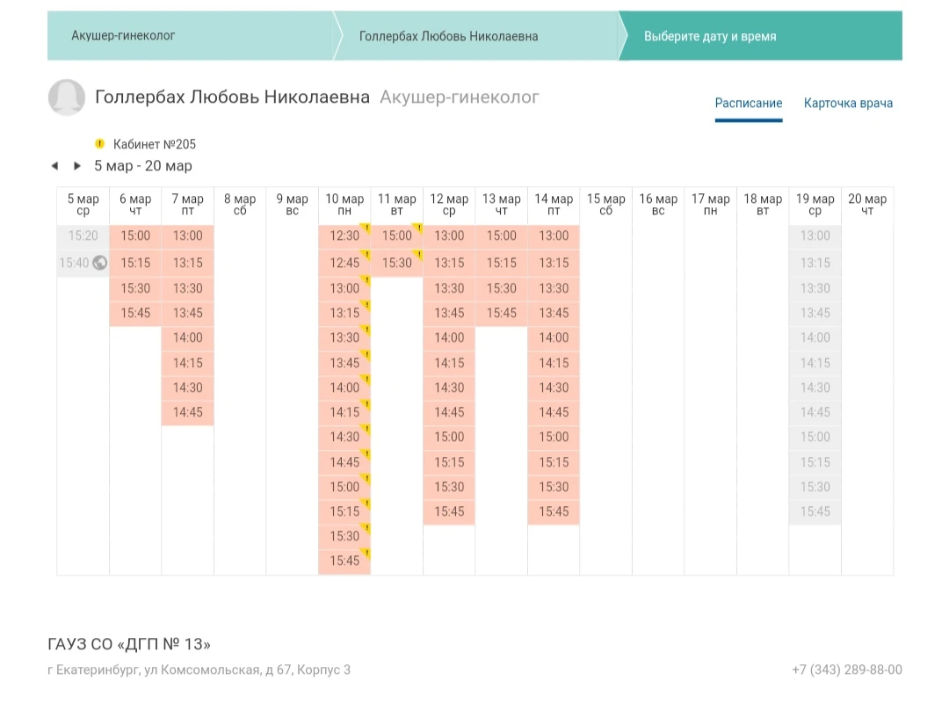Open the Расписание tab
The height and width of the screenshot is (710, 949).
(749, 103)
